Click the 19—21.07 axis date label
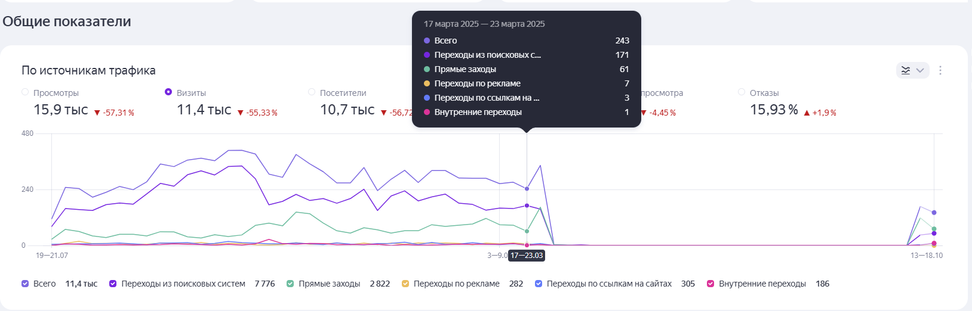 (52, 256)
